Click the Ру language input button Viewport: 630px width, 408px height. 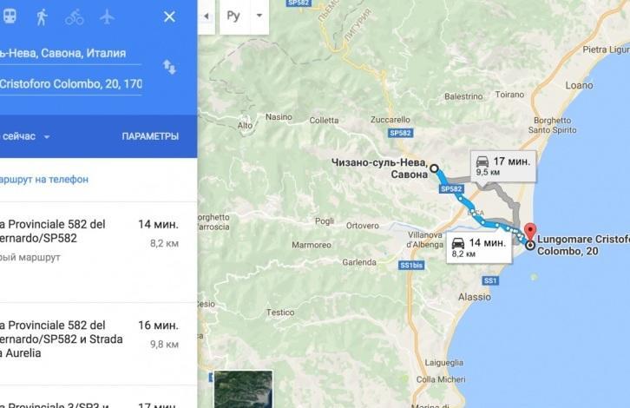coord(233,16)
